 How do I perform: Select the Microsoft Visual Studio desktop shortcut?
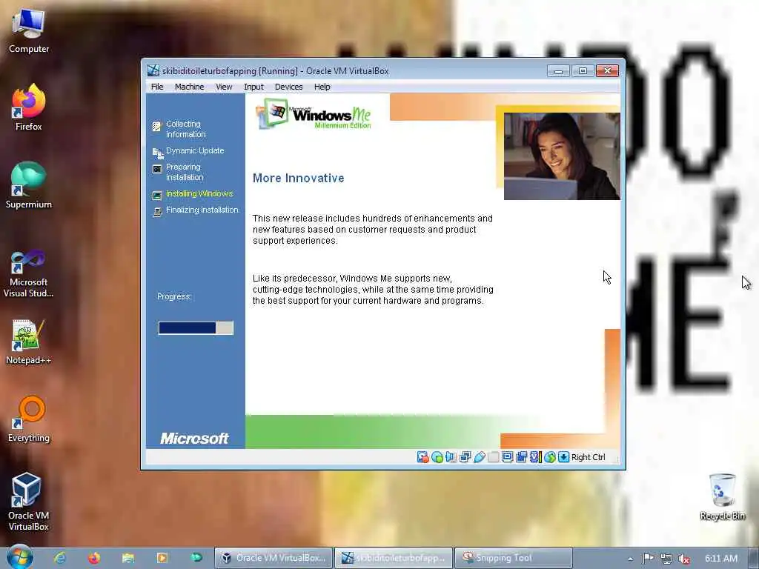coord(29,274)
